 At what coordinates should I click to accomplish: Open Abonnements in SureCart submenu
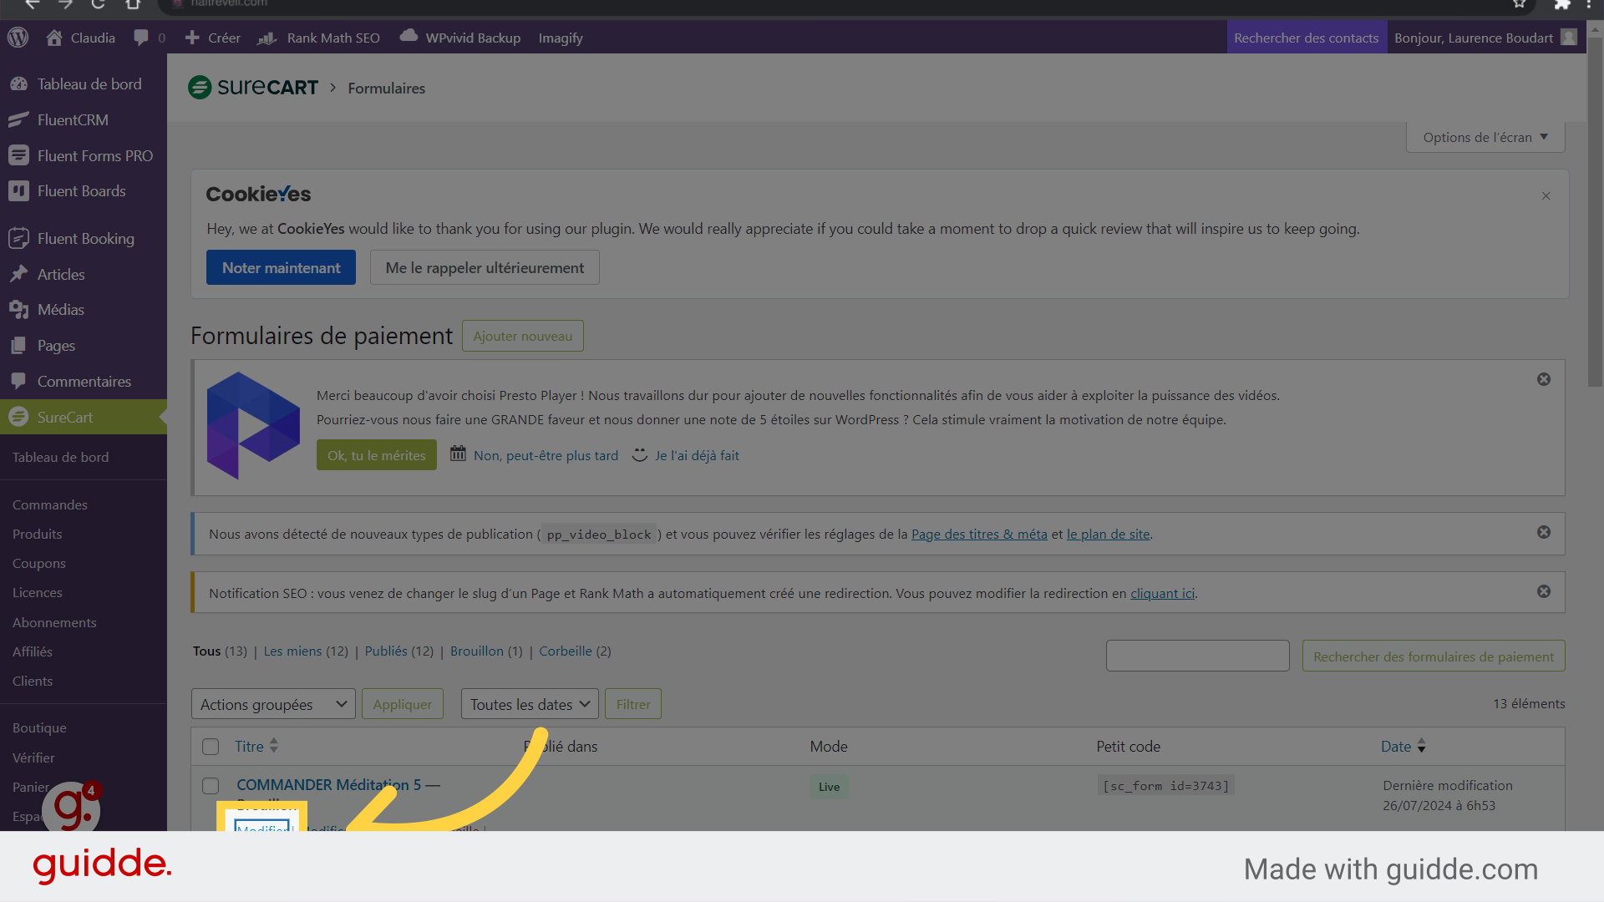point(54,622)
